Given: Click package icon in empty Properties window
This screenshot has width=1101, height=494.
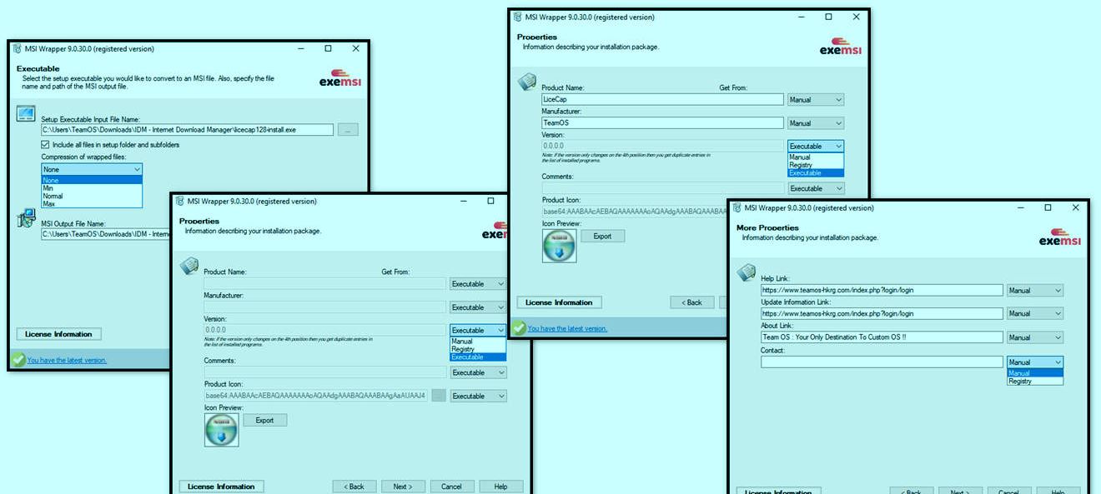Looking at the screenshot, I should pos(189,266).
